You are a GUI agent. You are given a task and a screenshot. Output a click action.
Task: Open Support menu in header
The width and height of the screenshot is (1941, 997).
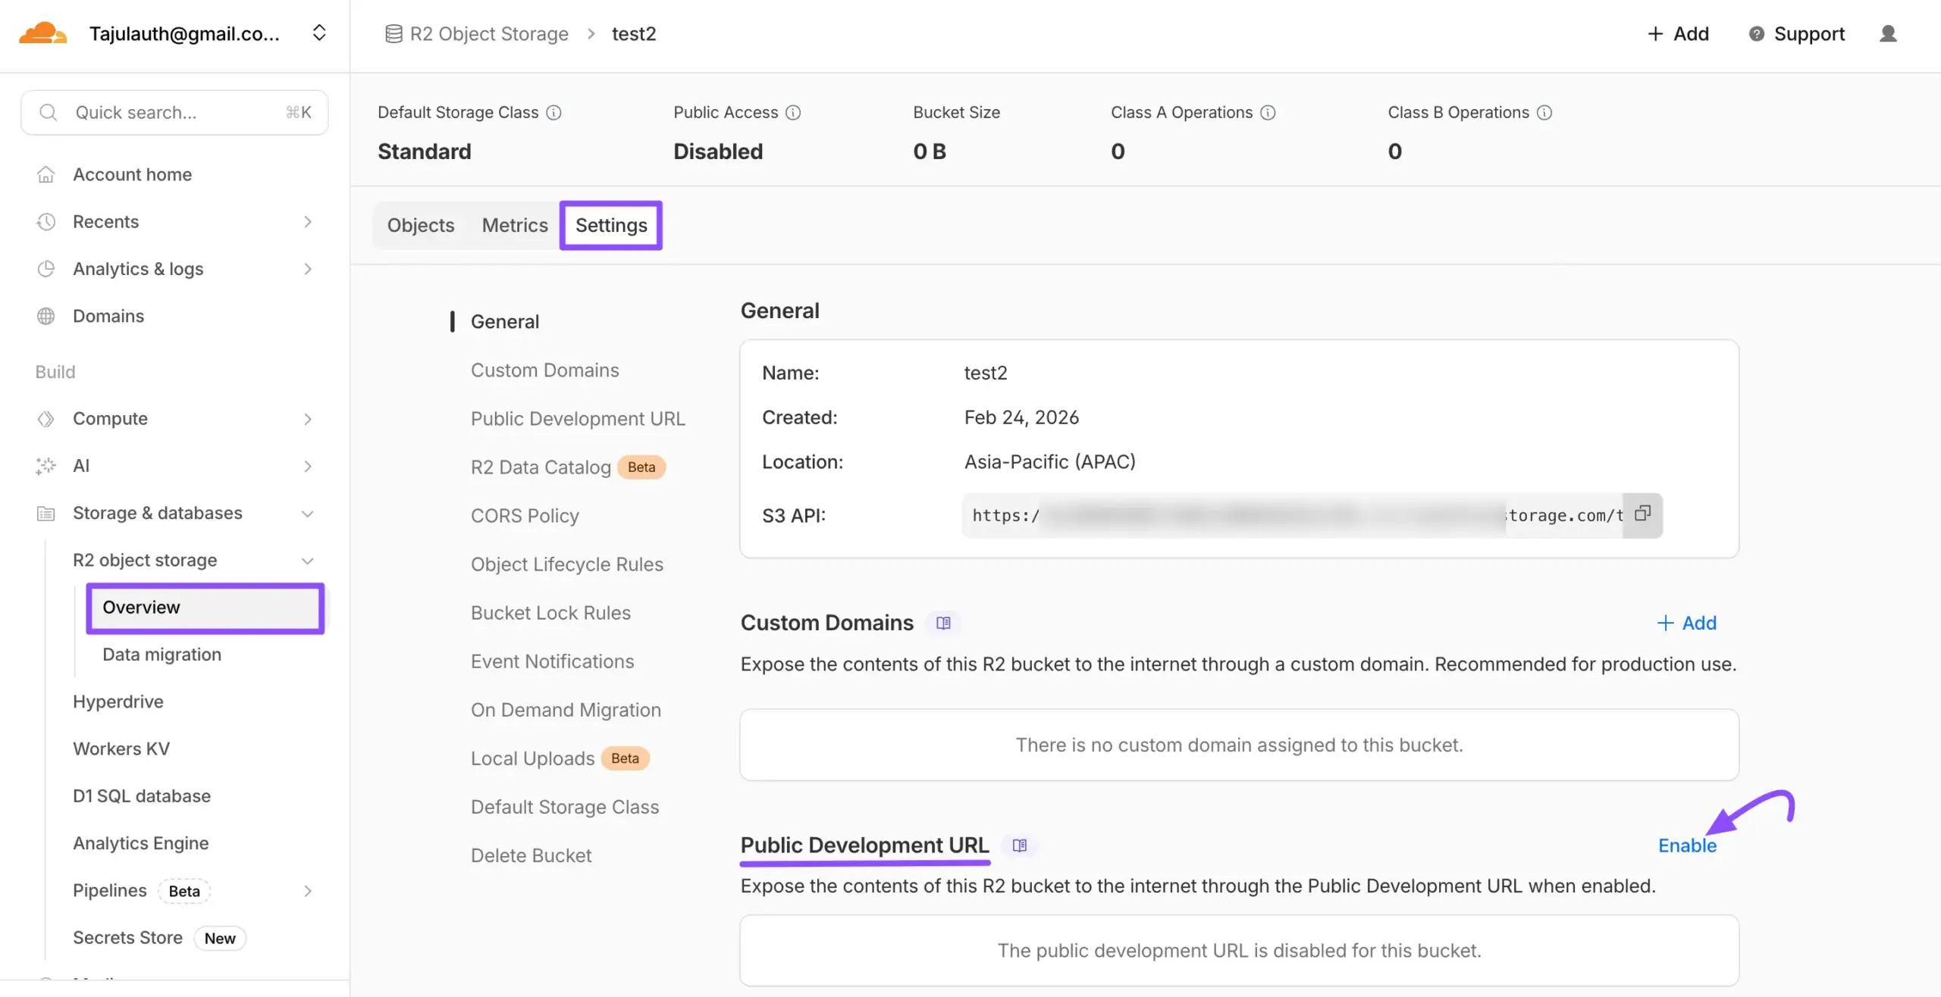pos(1797,34)
